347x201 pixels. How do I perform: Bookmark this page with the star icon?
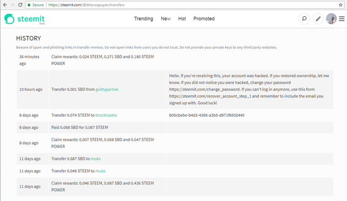click(x=340, y=5)
